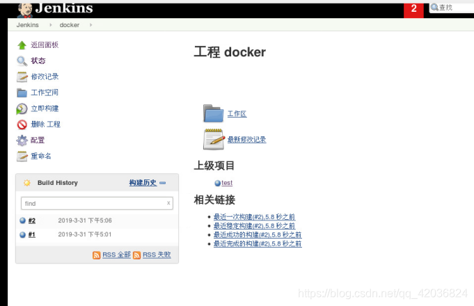Open the 最近稳定构建(#2) link

click(x=254, y=226)
